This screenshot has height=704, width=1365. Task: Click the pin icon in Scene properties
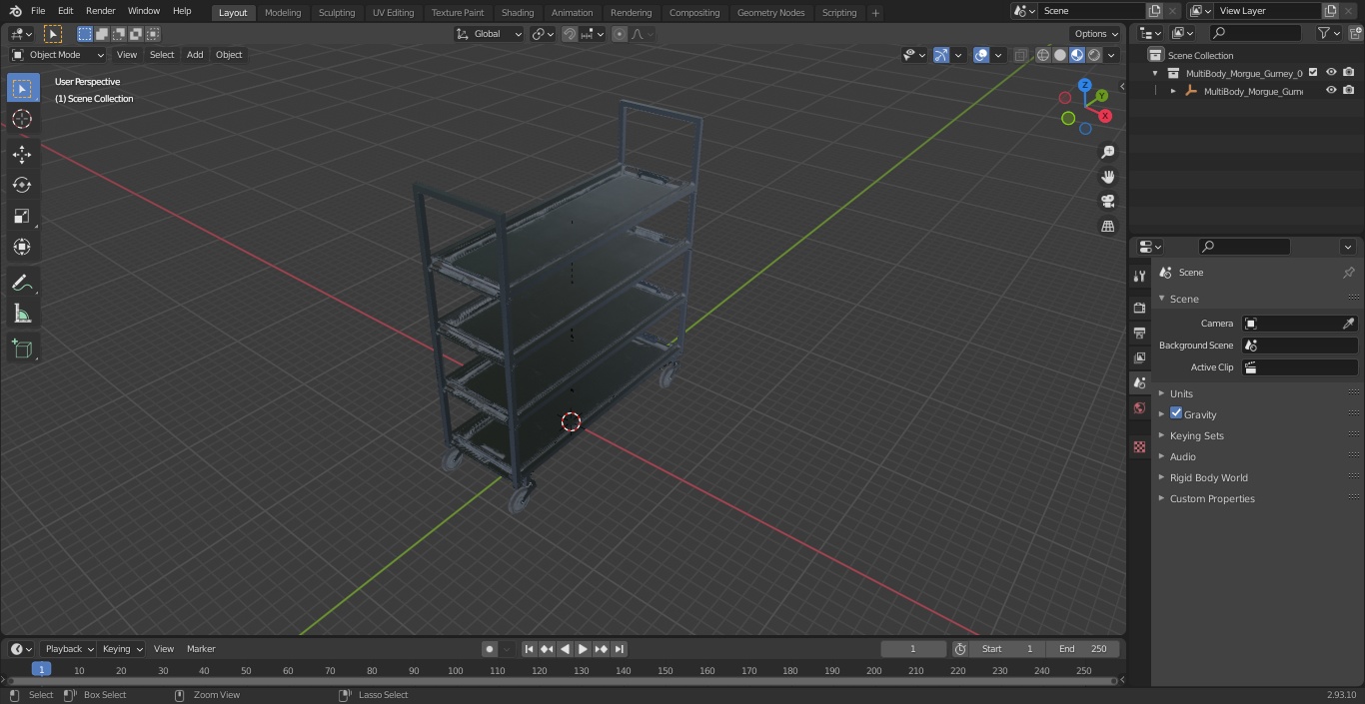[1348, 273]
